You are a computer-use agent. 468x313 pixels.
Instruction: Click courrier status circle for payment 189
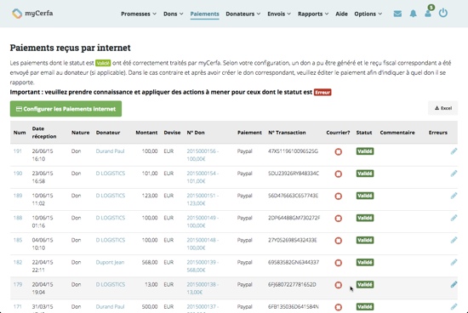click(338, 196)
